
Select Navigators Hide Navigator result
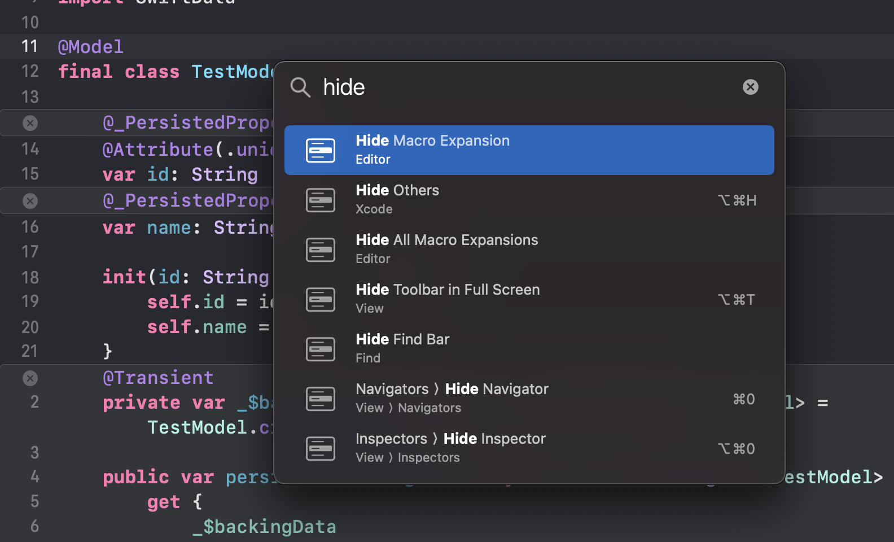tap(529, 399)
